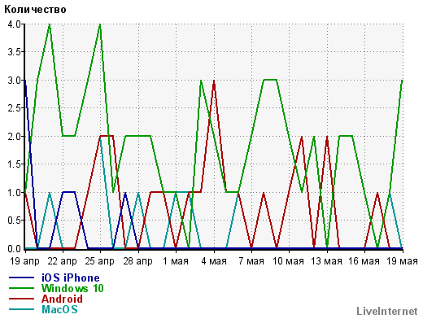Click the 19 апр date label
The width and height of the screenshot is (423, 319).
[24, 261]
